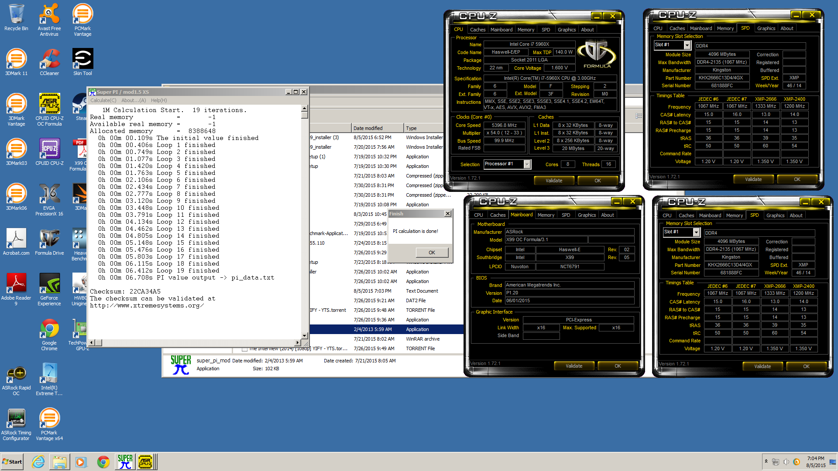Open the Recycle Bin desktop icon
The image size is (838, 471).
(16, 17)
